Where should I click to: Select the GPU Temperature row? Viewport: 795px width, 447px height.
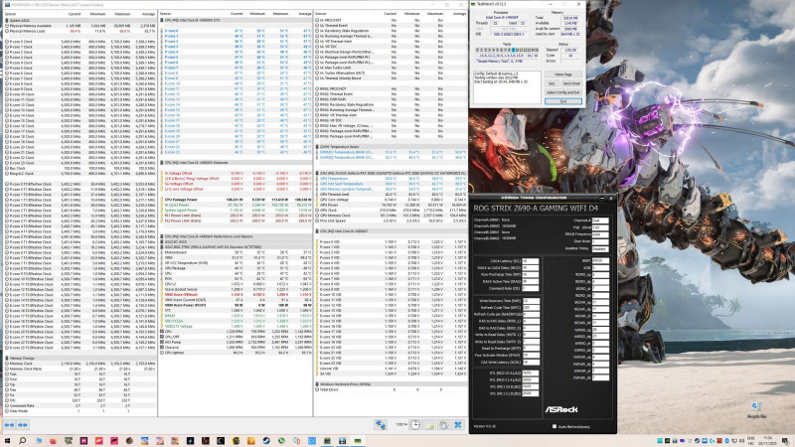[391, 179]
